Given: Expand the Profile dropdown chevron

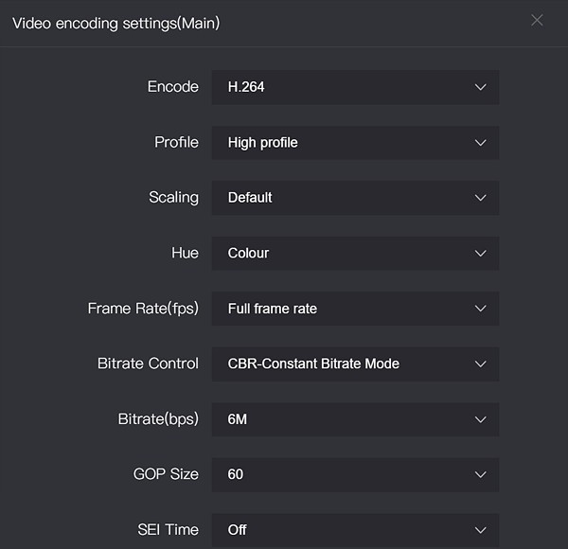Looking at the screenshot, I should 480,143.
